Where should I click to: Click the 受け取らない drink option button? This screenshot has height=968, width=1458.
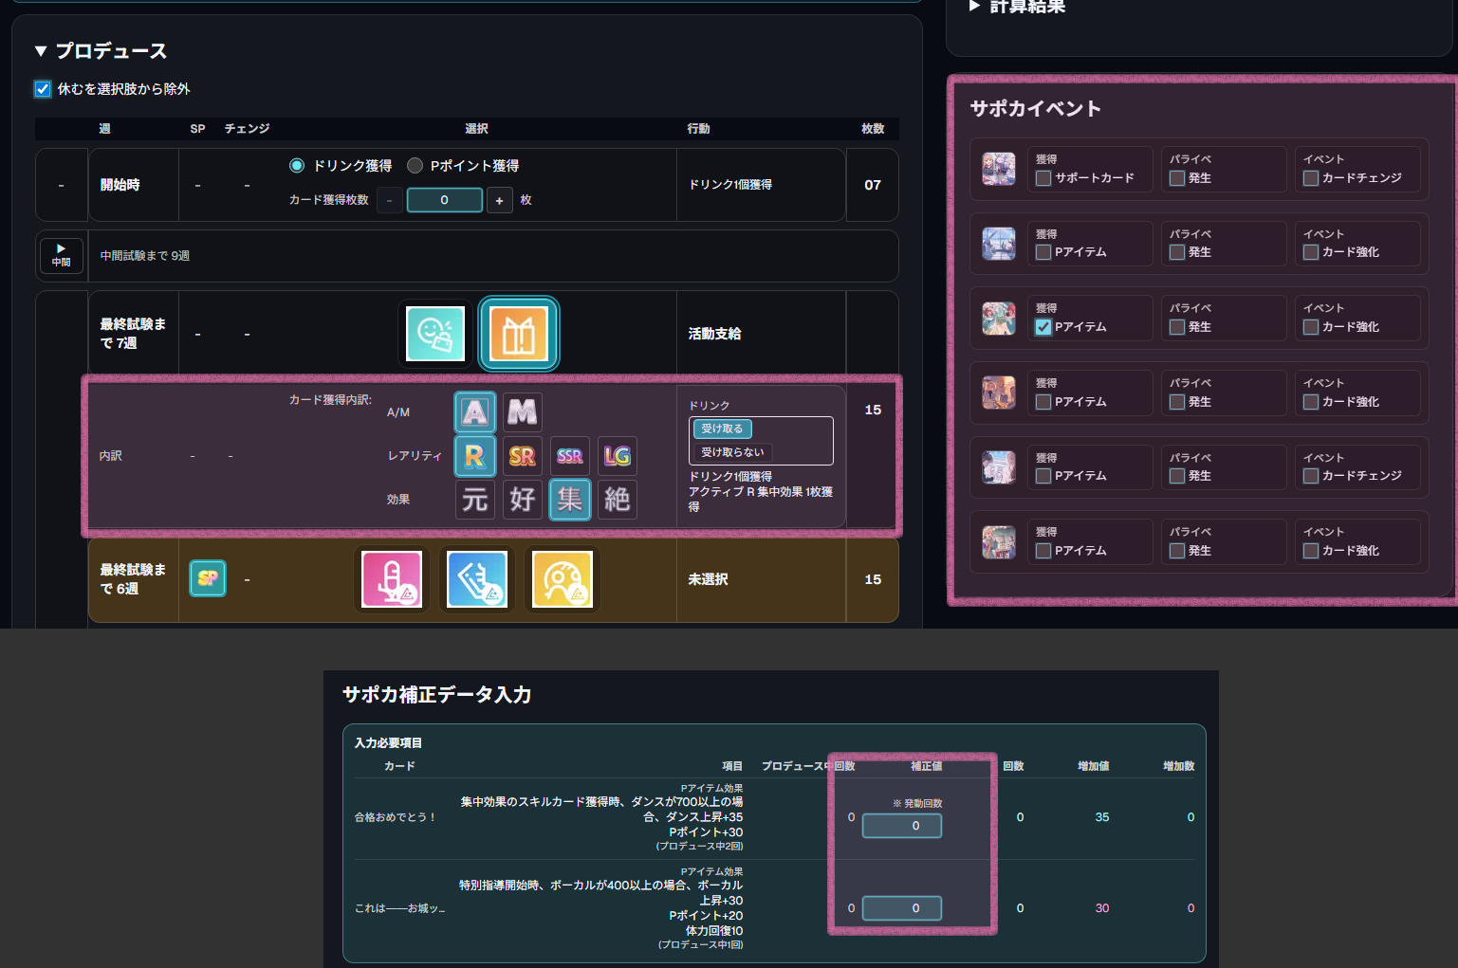click(732, 451)
